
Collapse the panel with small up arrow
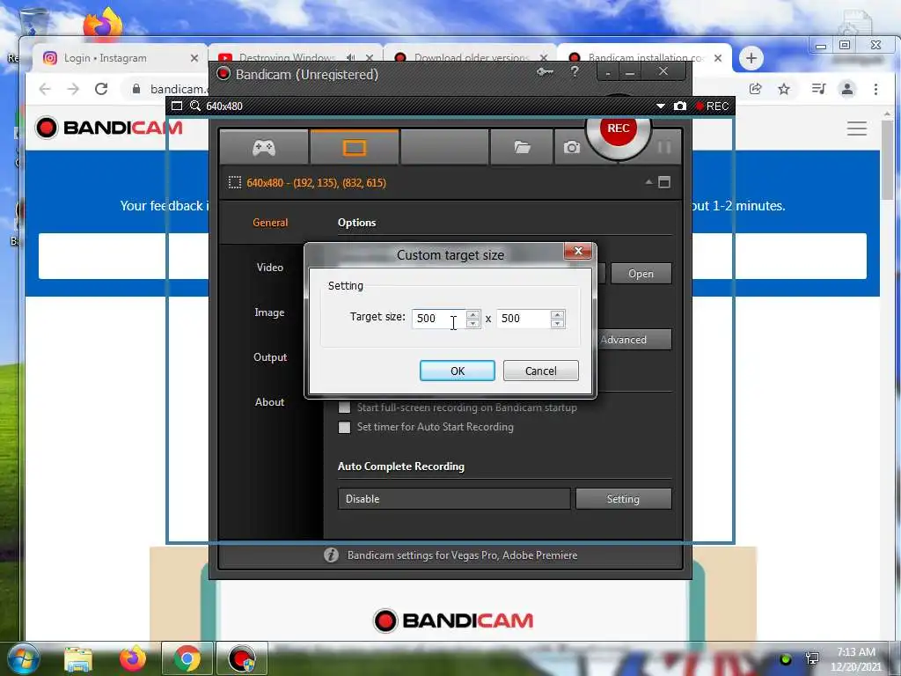[x=648, y=182]
